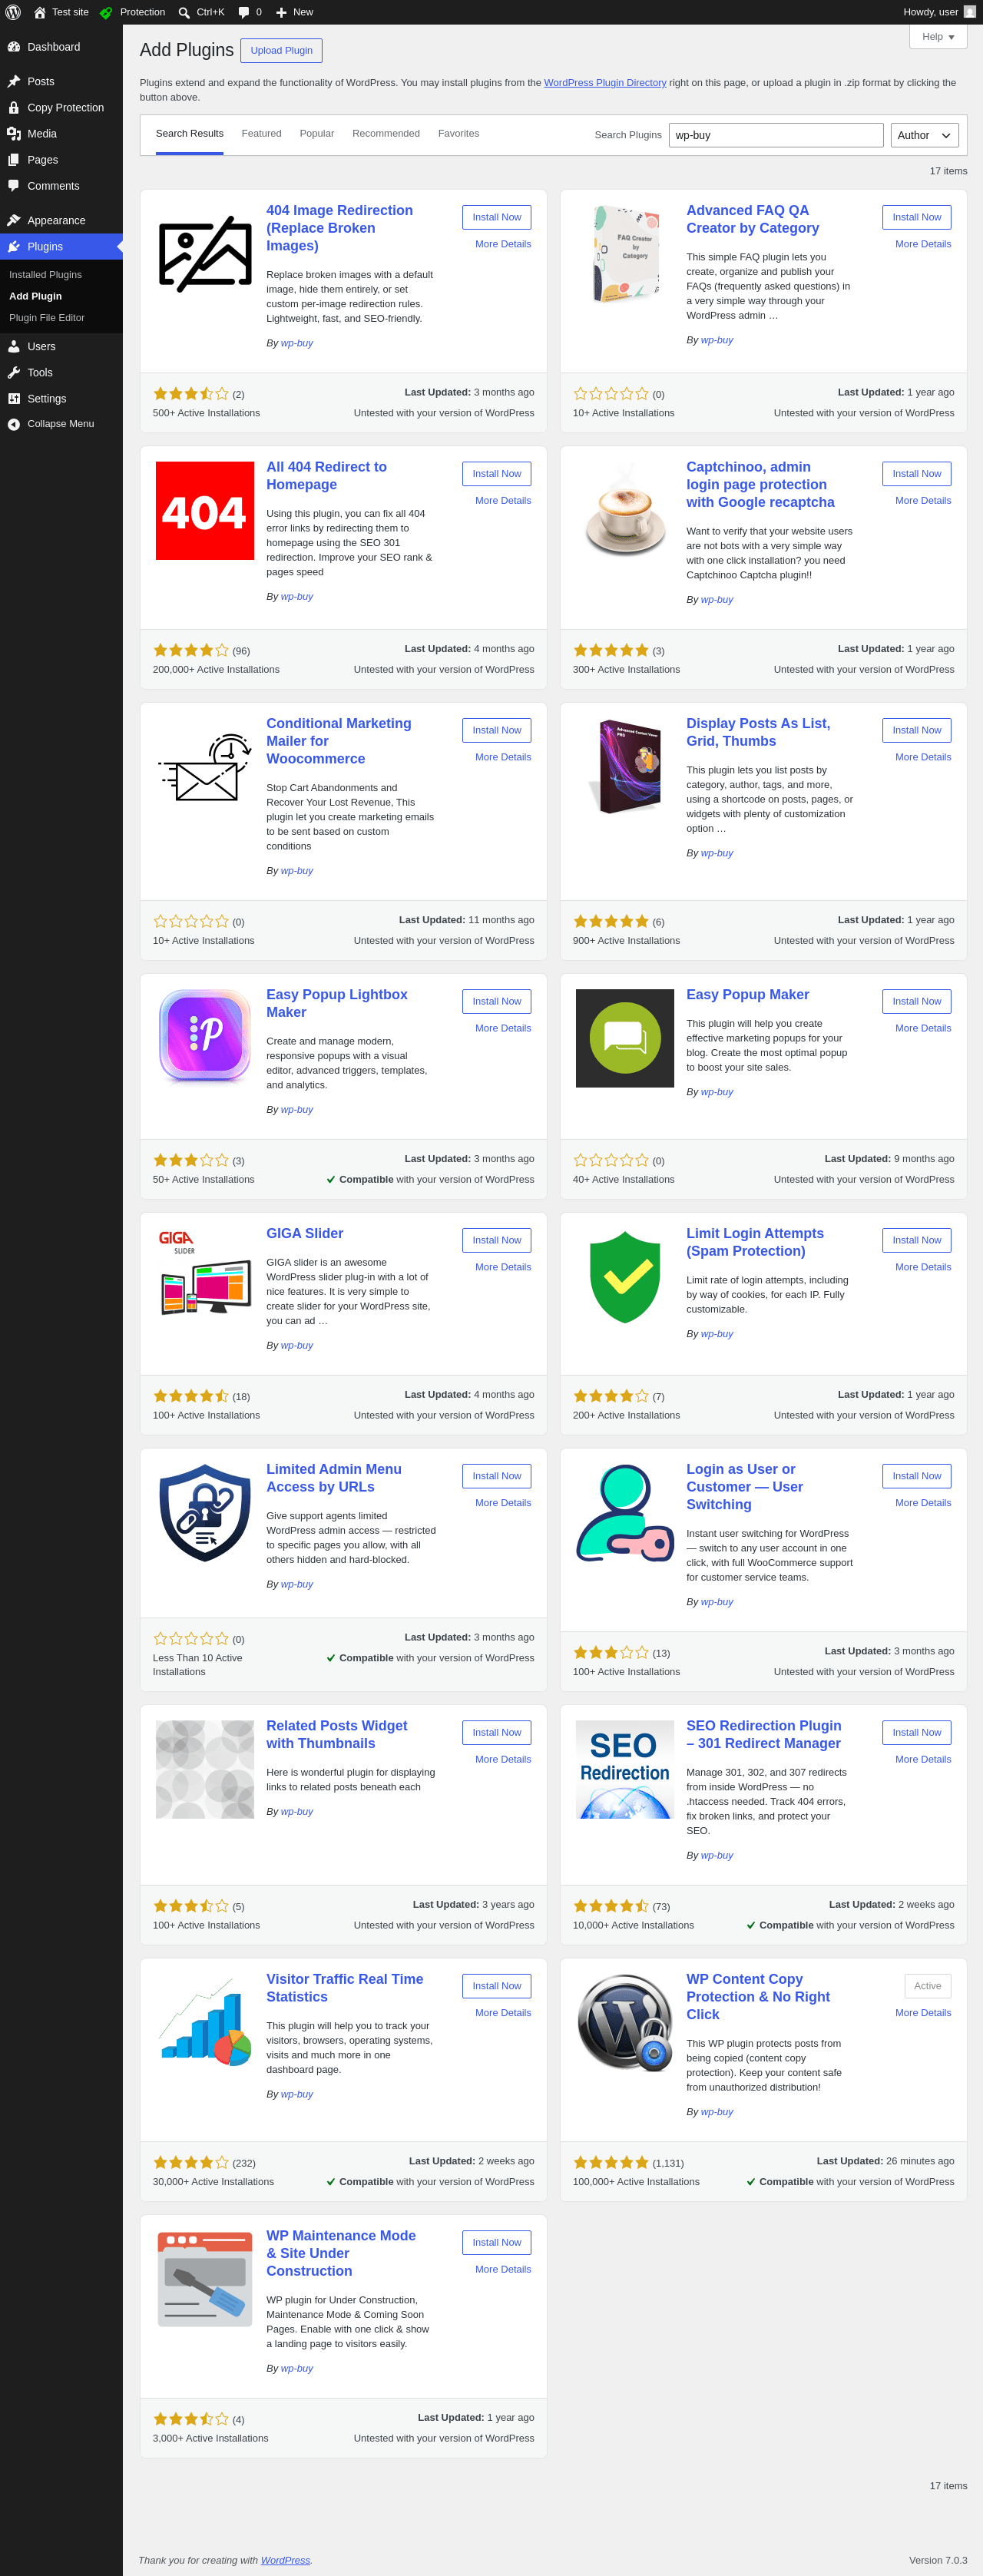Switch to the Featured tab
The width and height of the screenshot is (983, 2576).
click(261, 134)
